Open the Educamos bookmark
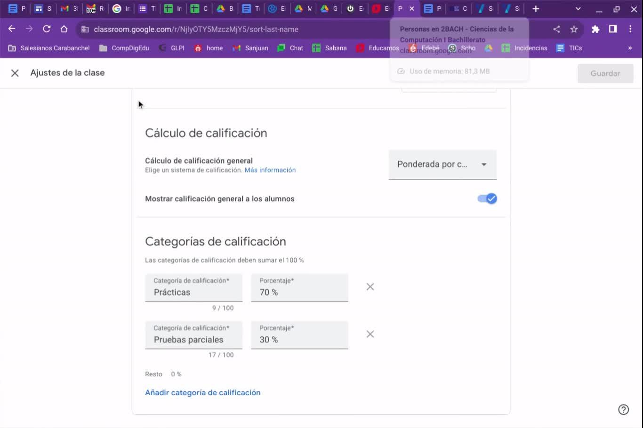 (378, 48)
